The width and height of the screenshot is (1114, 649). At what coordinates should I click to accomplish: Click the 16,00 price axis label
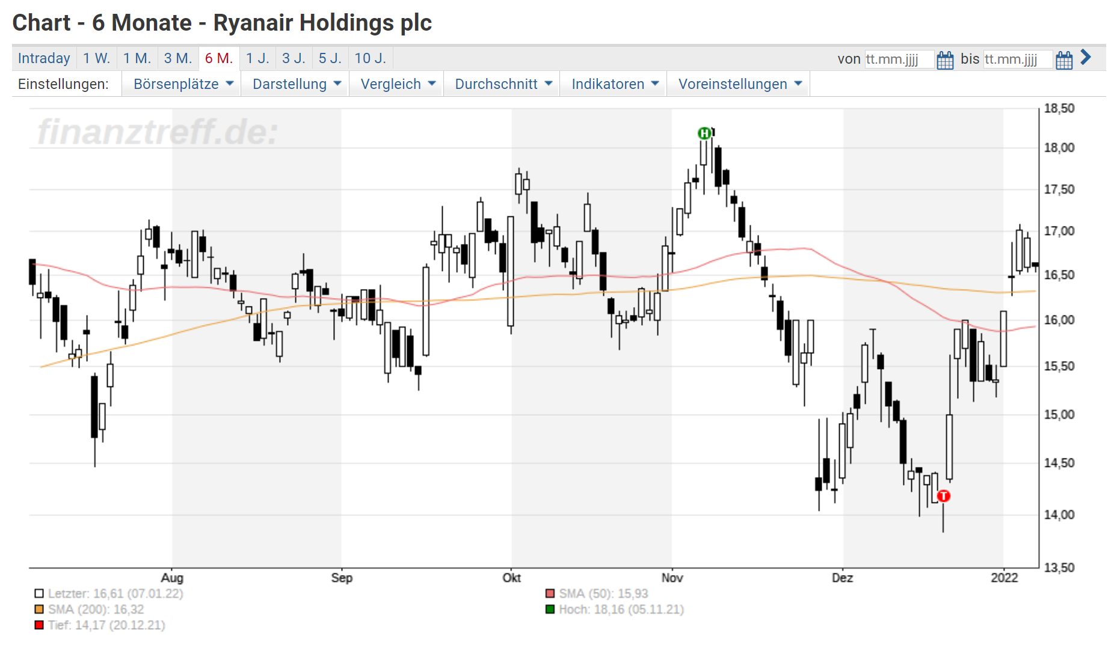tap(1059, 320)
